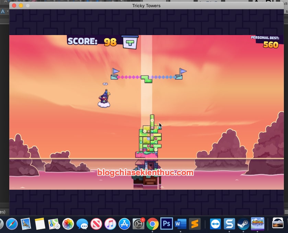
Task: Launch Notes from the dock
Action: [40, 224]
